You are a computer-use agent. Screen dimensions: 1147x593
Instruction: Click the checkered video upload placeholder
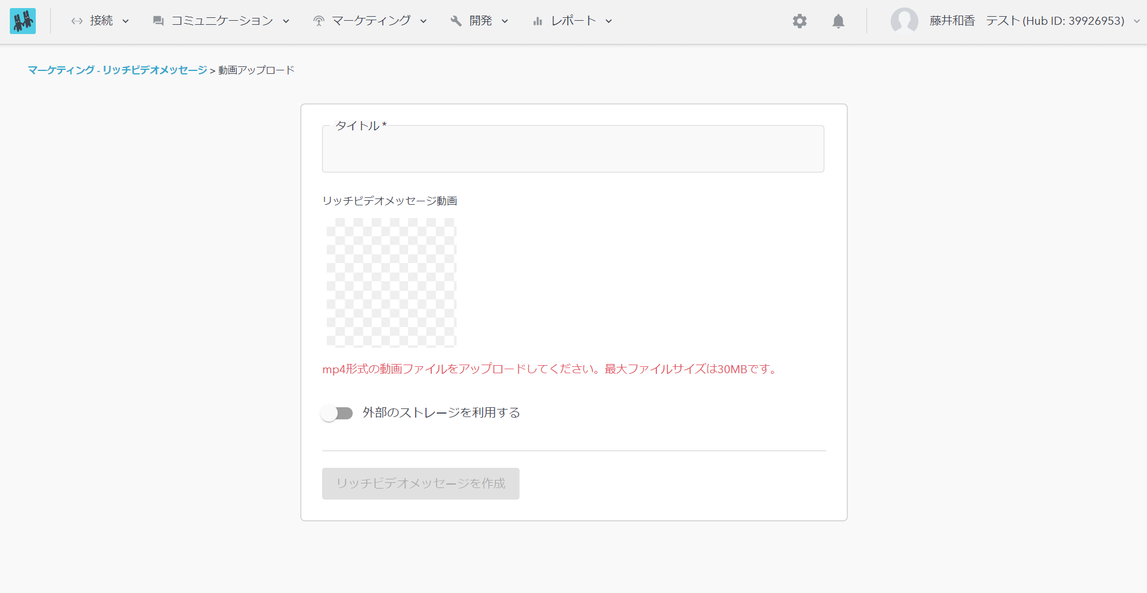391,283
